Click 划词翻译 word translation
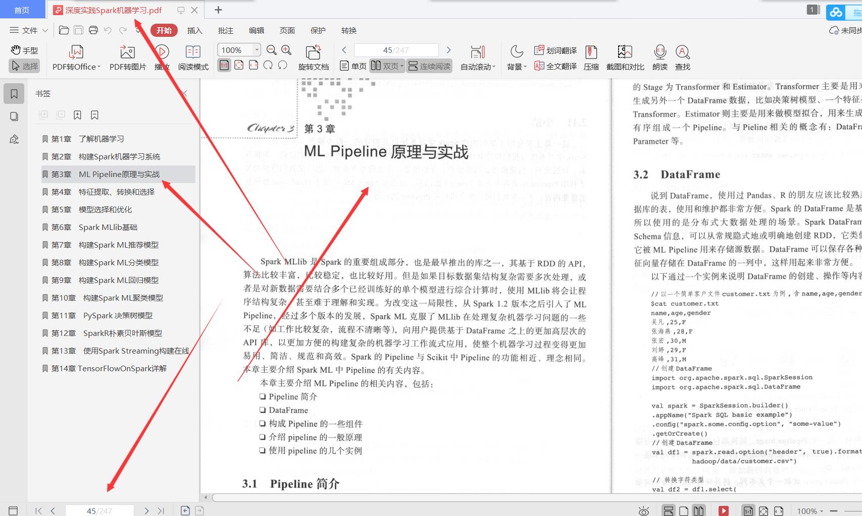This screenshot has height=516, width=862. (555, 50)
